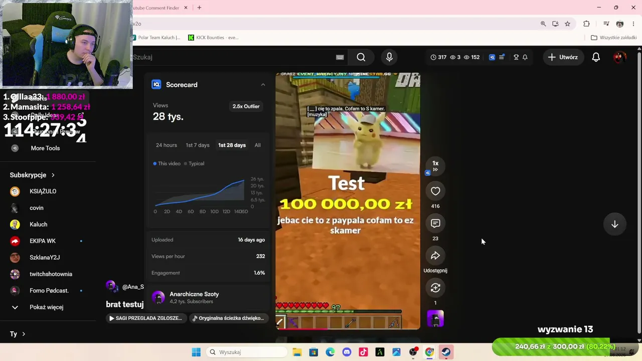The width and height of the screenshot is (642, 361).
Task: Click the install app icon in address bar
Action: 555,24
